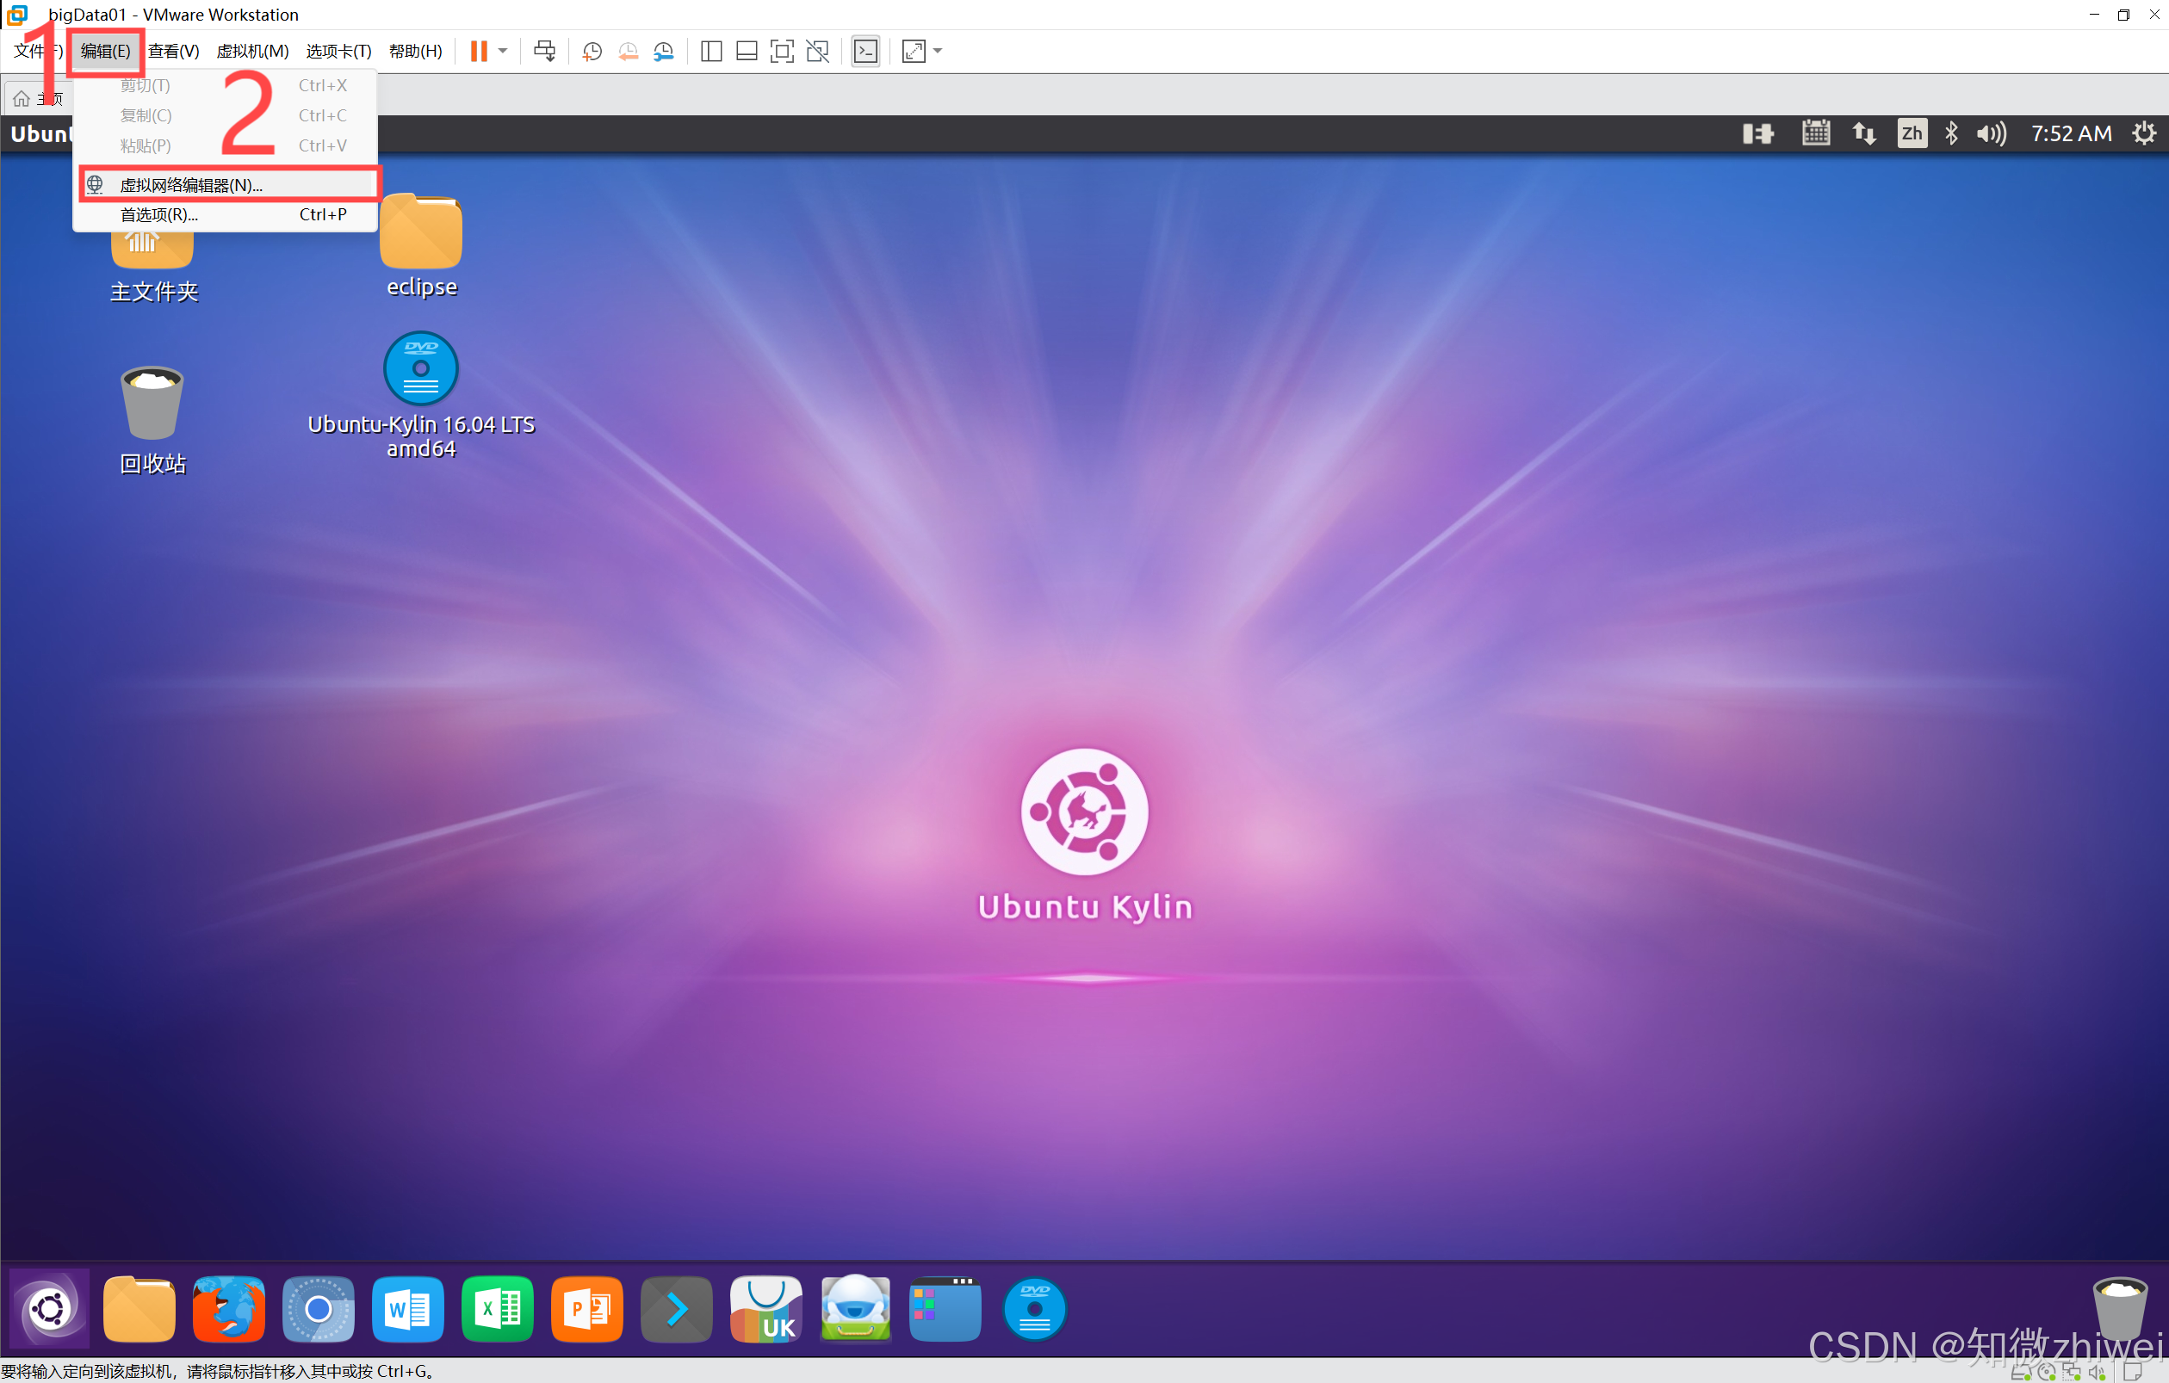This screenshot has height=1383, width=2169.
Task: Select 虚拟网络编辑器(N) menu entry
Action: tap(191, 184)
